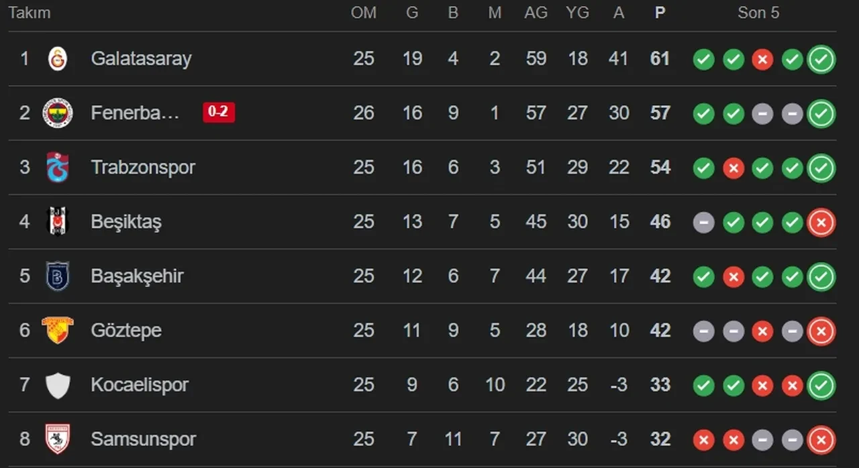Select the Son 5 column header
Viewport: 859px width, 468px height.
758,12
